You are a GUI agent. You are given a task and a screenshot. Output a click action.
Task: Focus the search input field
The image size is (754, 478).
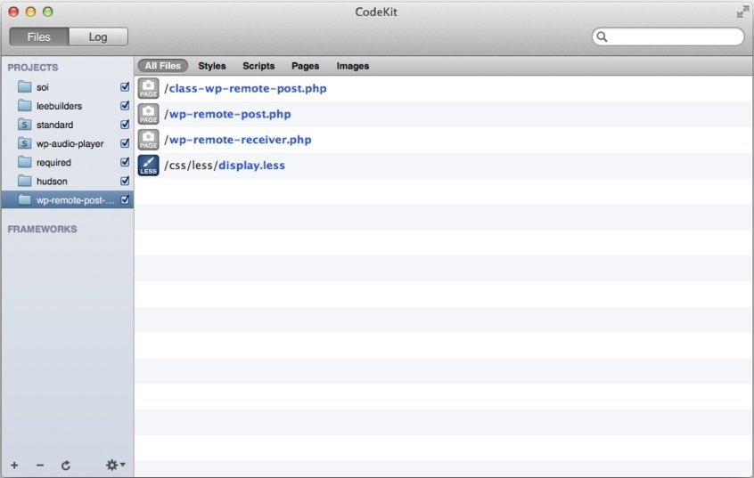click(668, 37)
